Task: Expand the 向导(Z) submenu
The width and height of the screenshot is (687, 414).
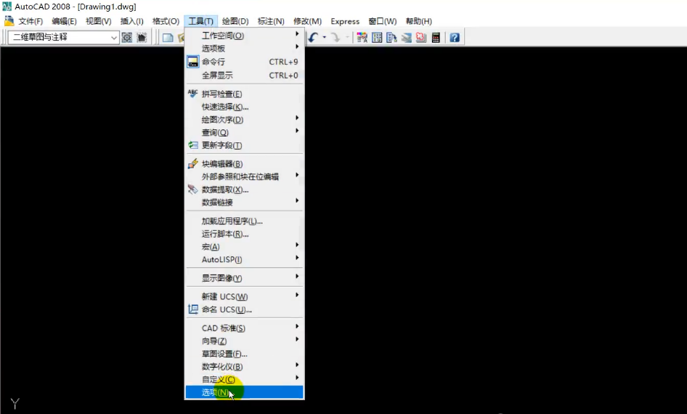Action: coord(244,341)
